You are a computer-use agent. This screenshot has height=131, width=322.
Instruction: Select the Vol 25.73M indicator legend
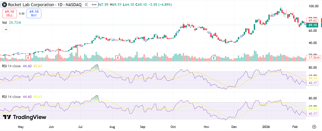11,23
